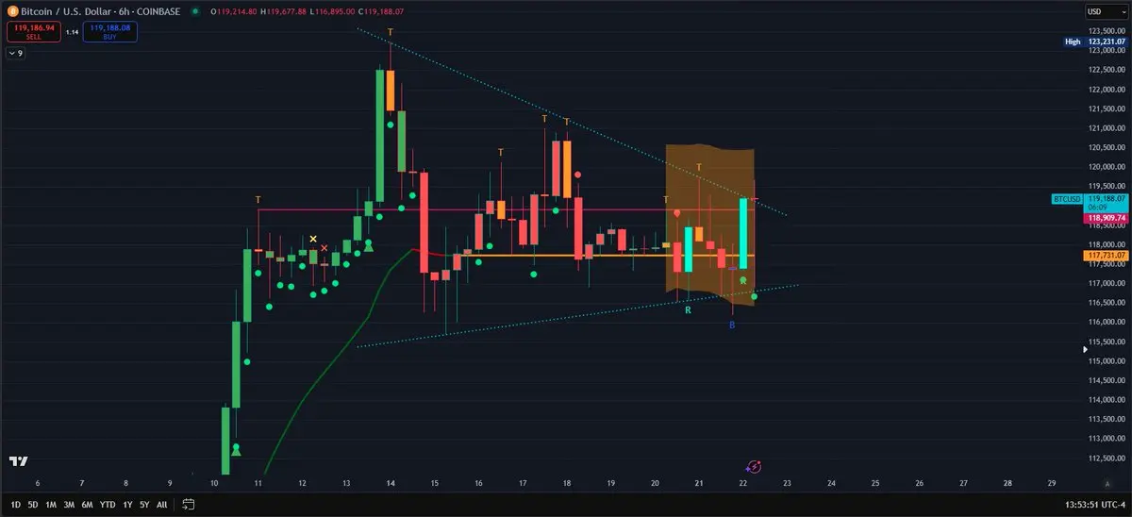
Task: Click the High 123,231.07 price label
Action: 1094,42
